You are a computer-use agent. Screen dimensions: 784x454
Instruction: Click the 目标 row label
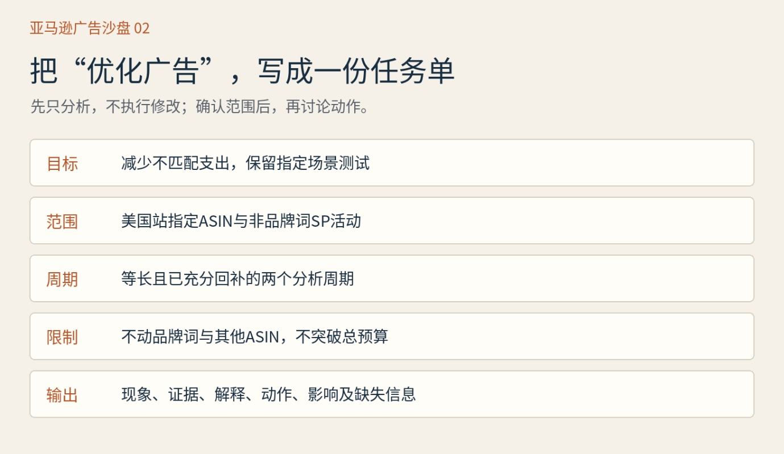click(x=62, y=164)
